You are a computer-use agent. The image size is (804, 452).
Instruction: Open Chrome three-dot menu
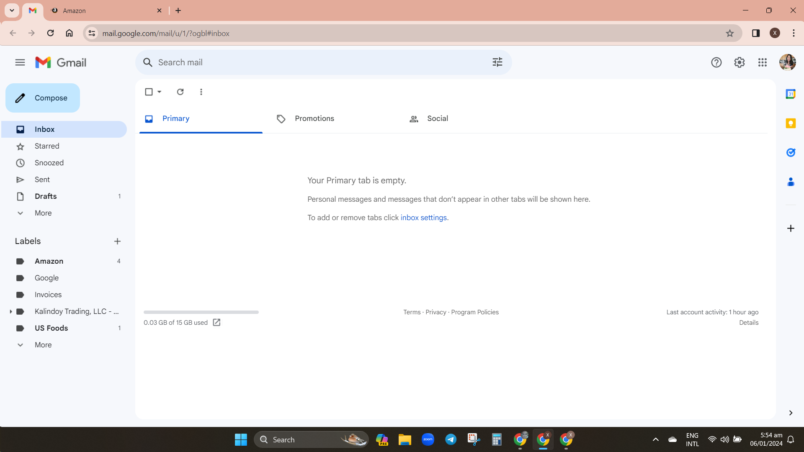click(x=794, y=33)
